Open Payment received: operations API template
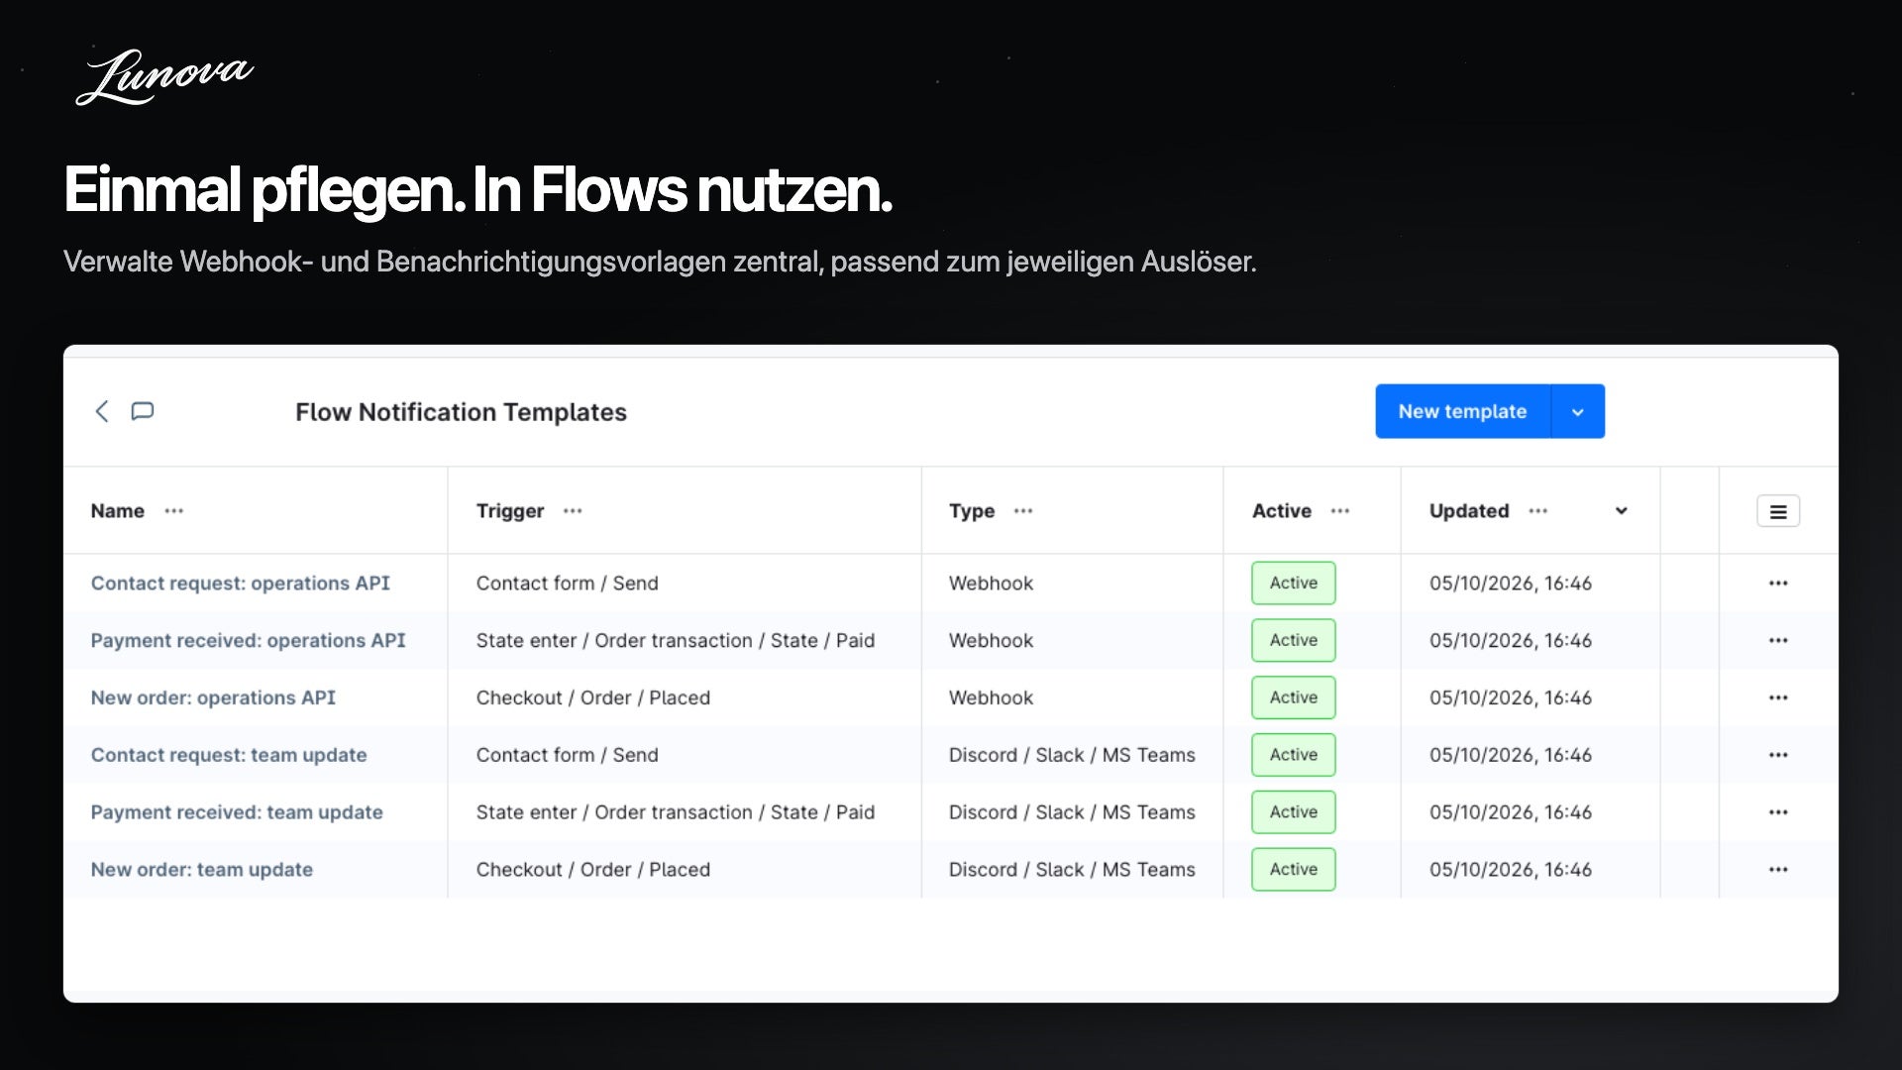 point(249,641)
